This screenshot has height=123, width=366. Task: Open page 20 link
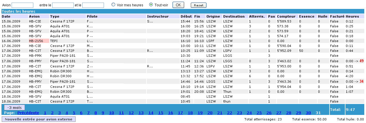click(x=210, y=113)
